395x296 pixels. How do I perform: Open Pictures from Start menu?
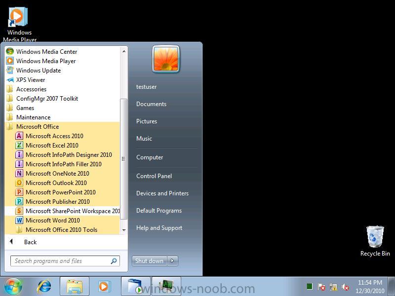147,121
